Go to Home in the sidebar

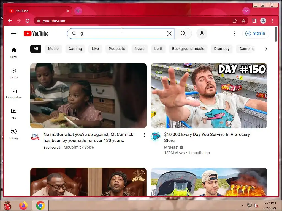point(14,53)
